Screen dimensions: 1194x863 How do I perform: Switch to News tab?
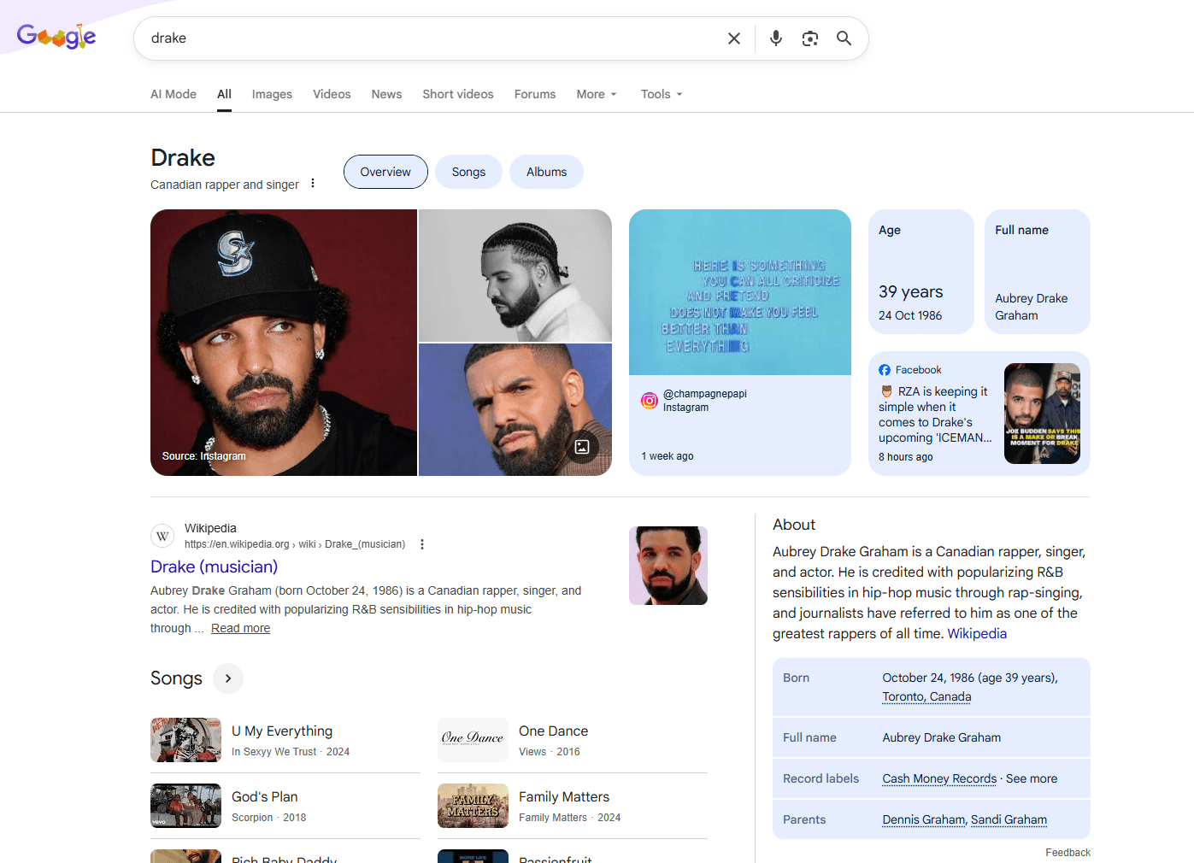pos(386,94)
